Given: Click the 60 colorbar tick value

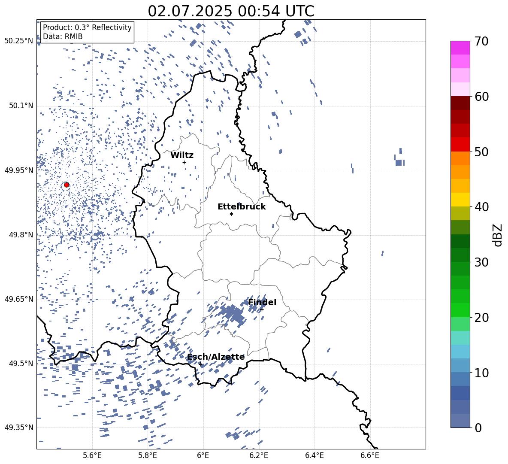Looking at the screenshot, I should [x=482, y=97].
